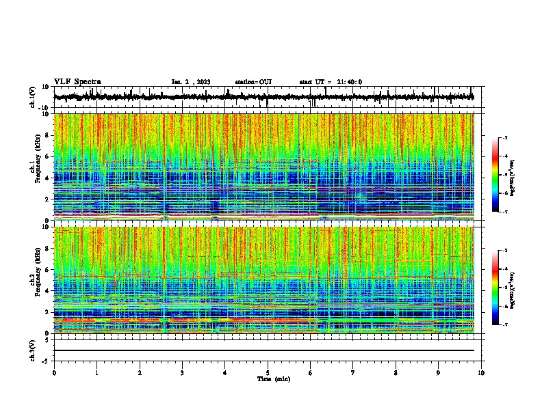542x418 pixels.
Task: Click the "Time (min)" x-axis label
Action: 274,379
